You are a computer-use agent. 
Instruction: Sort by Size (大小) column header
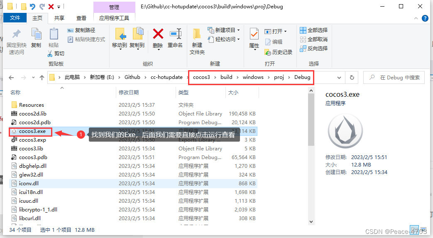click(x=242, y=92)
